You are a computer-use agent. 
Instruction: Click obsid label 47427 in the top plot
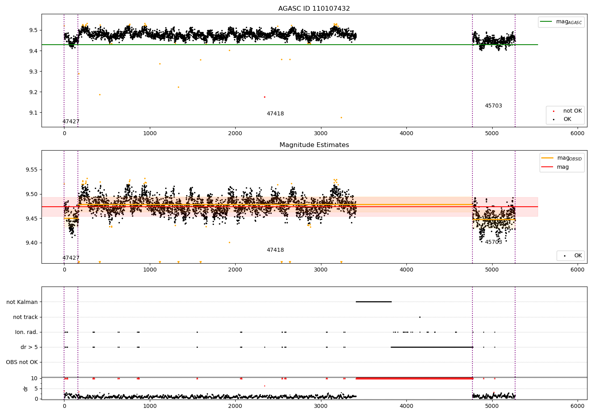[71, 122]
